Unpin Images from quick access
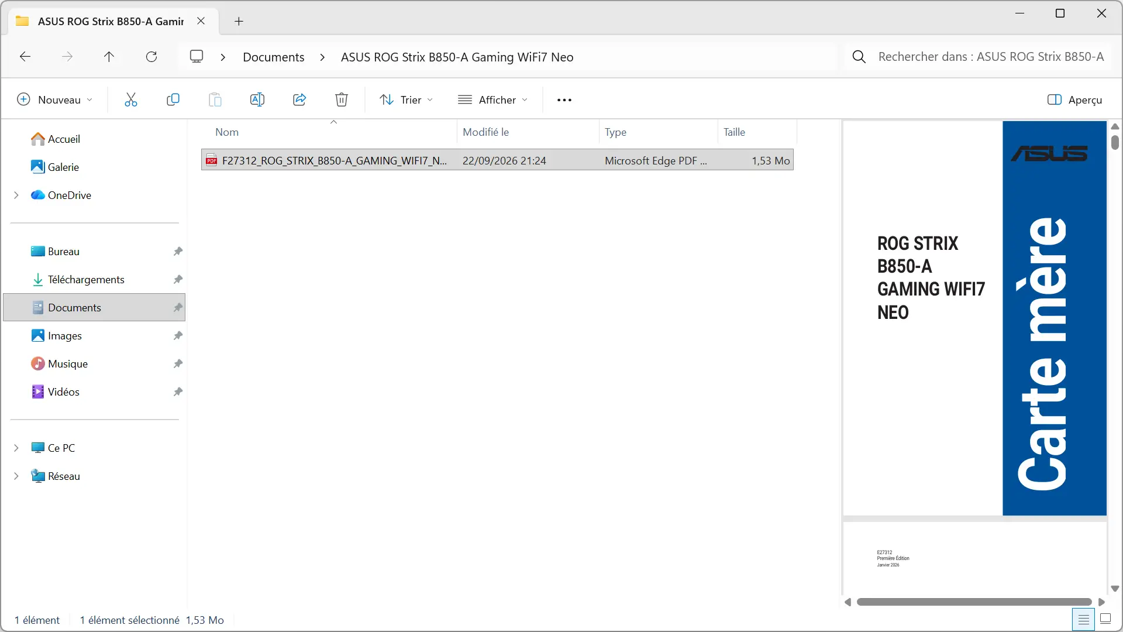 (x=178, y=335)
